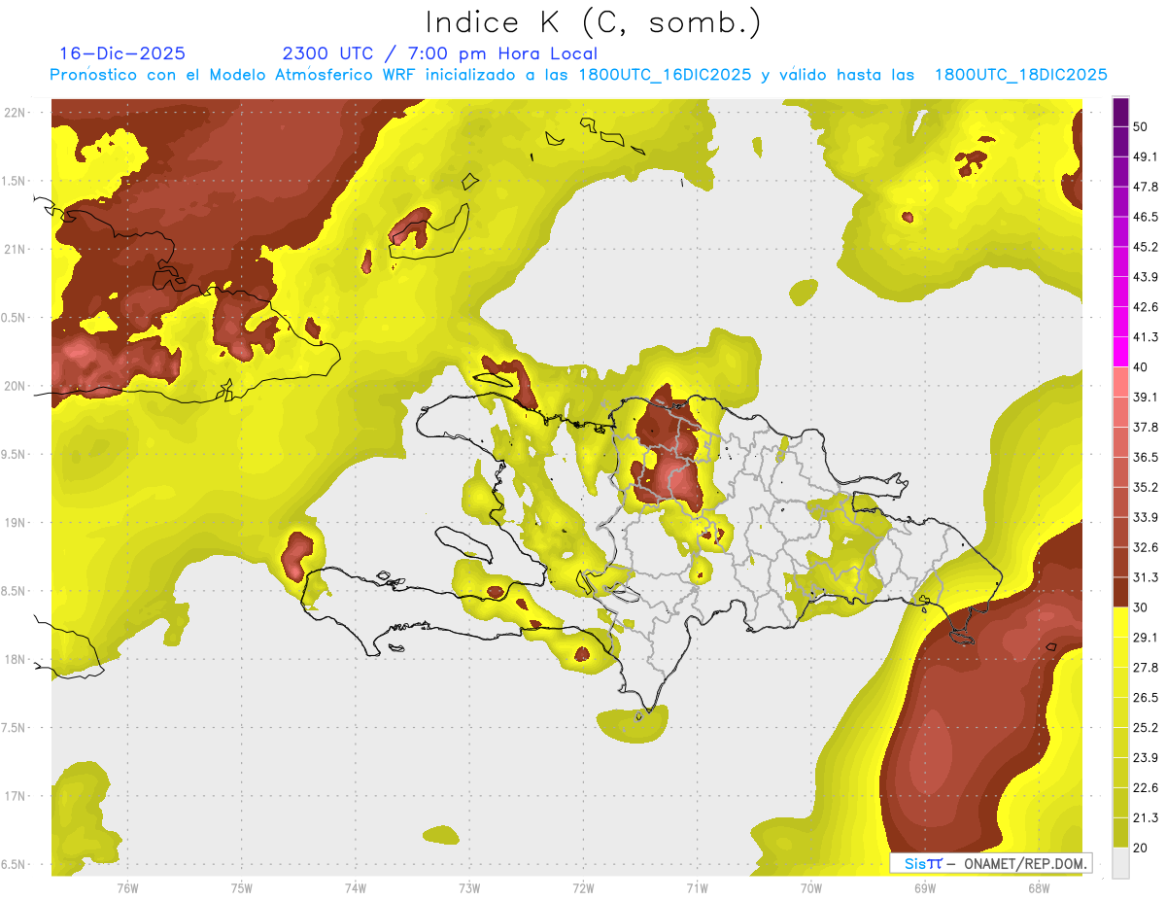Click the "18N" latitude label

17,659
